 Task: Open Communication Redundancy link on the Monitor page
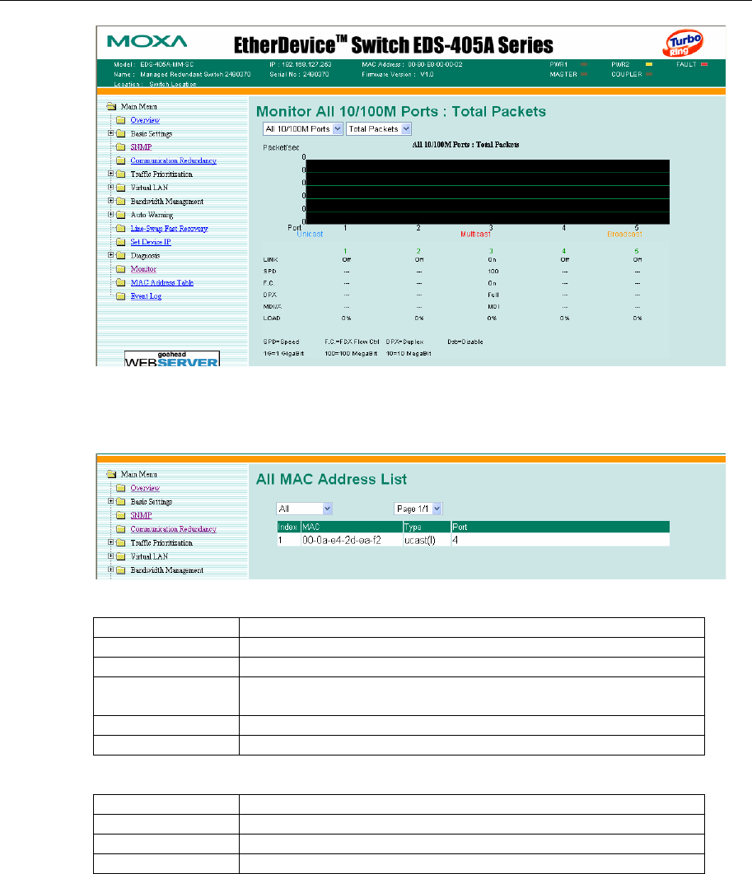coord(174,160)
